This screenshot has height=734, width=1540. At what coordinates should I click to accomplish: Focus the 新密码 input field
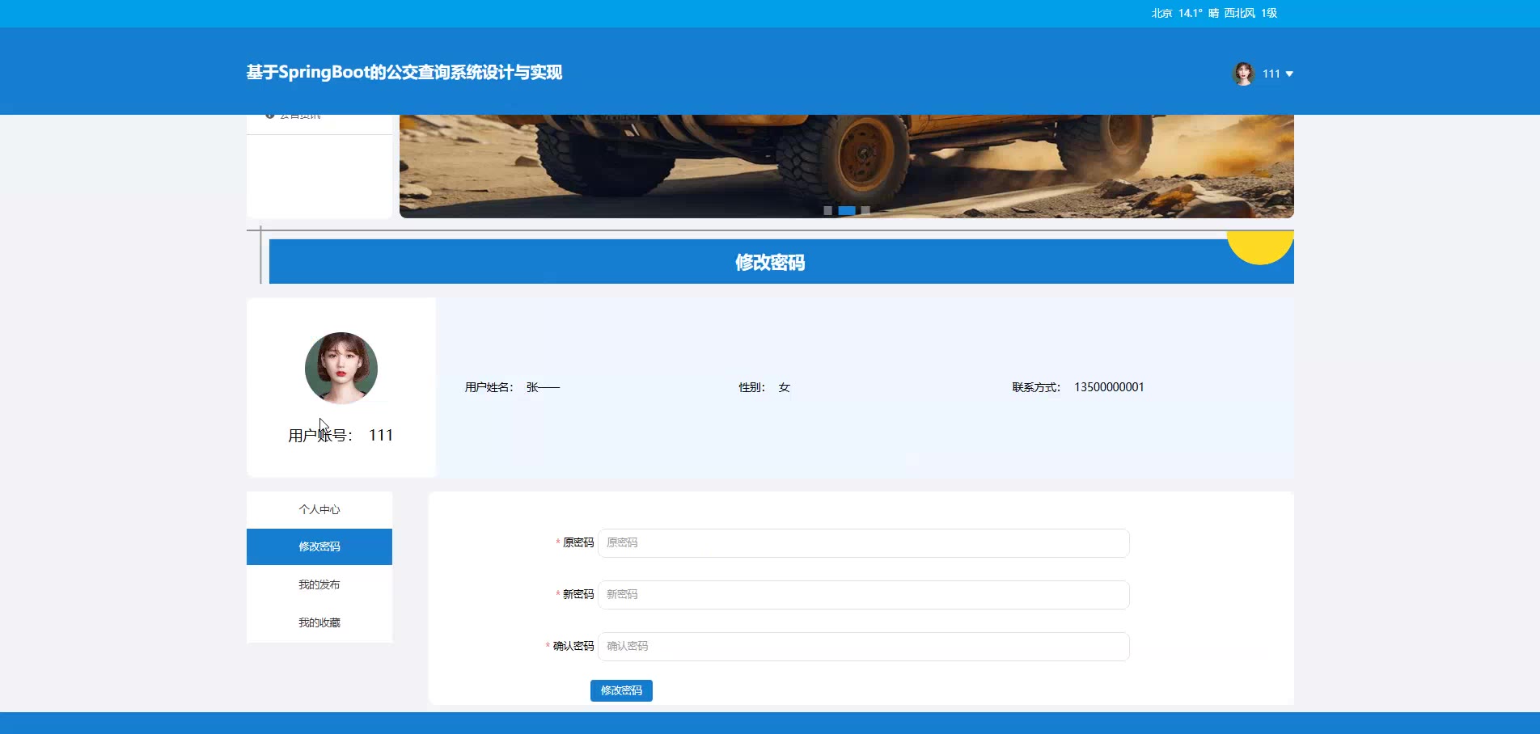pyautogui.click(x=864, y=595)
